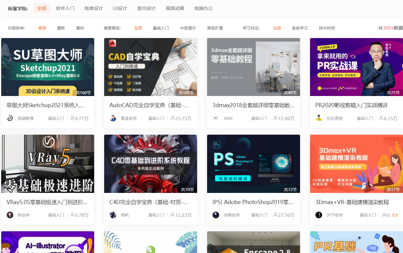Image resolution: width=403 pixels, height=253 pixels.
Task: Open C4D零基础到进阶系统教程 thumbnail
Action: (151, 164)
